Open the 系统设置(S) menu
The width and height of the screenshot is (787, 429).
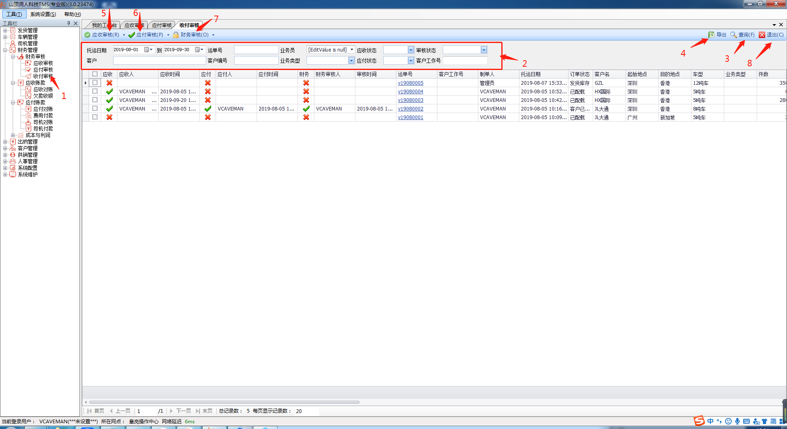[43, 14]
